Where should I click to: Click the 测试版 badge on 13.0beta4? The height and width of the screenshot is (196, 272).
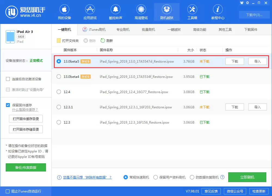[85, 76]
